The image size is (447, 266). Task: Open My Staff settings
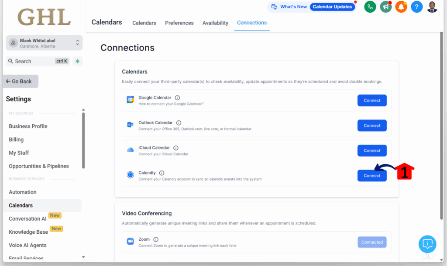point(19,153)
